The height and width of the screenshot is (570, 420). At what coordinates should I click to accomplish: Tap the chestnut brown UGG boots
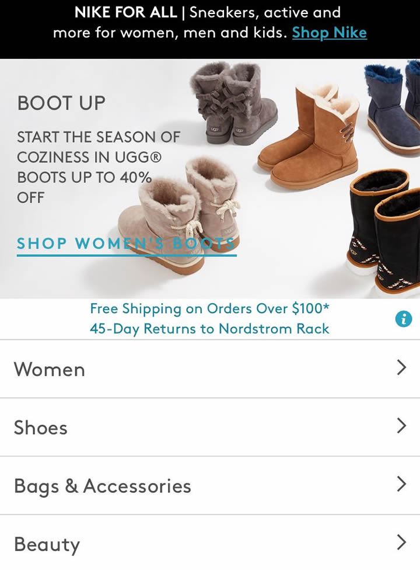pos(309,134)
